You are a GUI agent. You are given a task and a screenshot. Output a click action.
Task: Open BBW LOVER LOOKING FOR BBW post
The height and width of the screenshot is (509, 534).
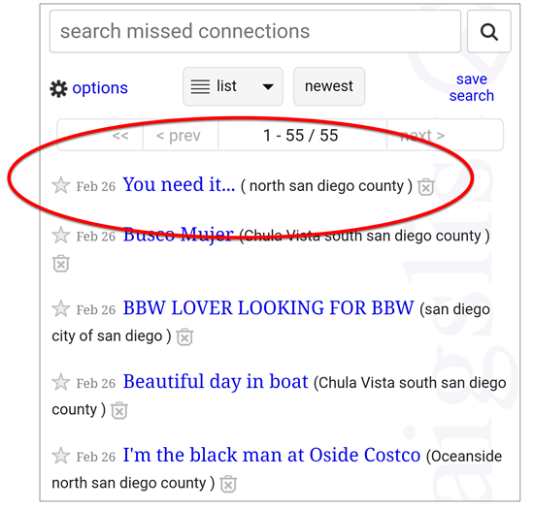click(268, 308)
